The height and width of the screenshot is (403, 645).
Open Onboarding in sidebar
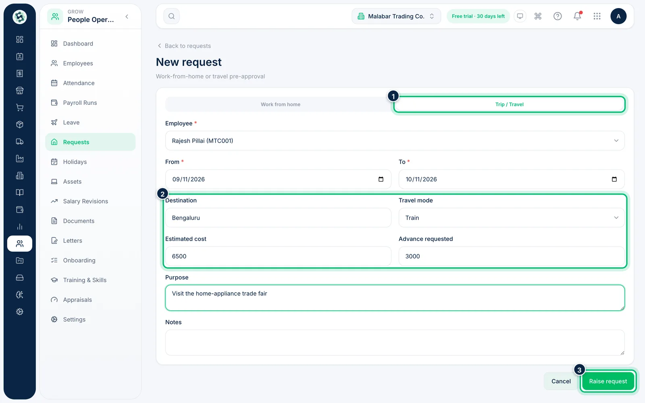90,260
